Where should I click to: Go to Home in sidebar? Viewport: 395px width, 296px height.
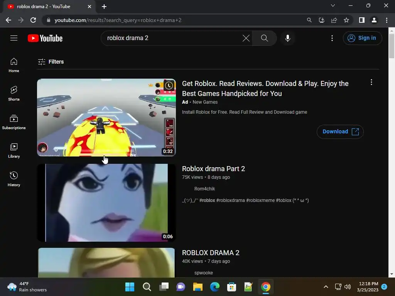[14, 65]
